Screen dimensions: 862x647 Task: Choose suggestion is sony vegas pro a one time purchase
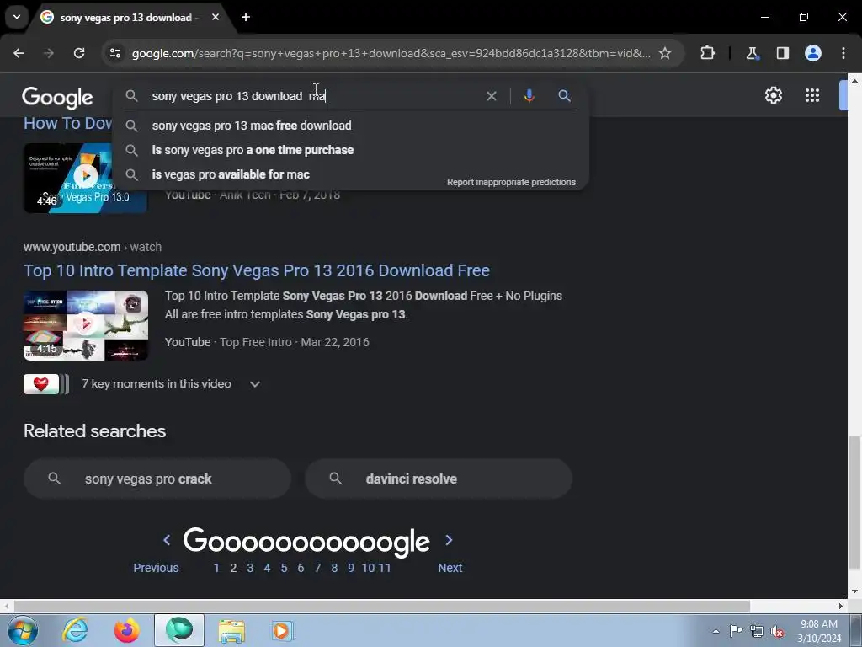coord(351,150)
